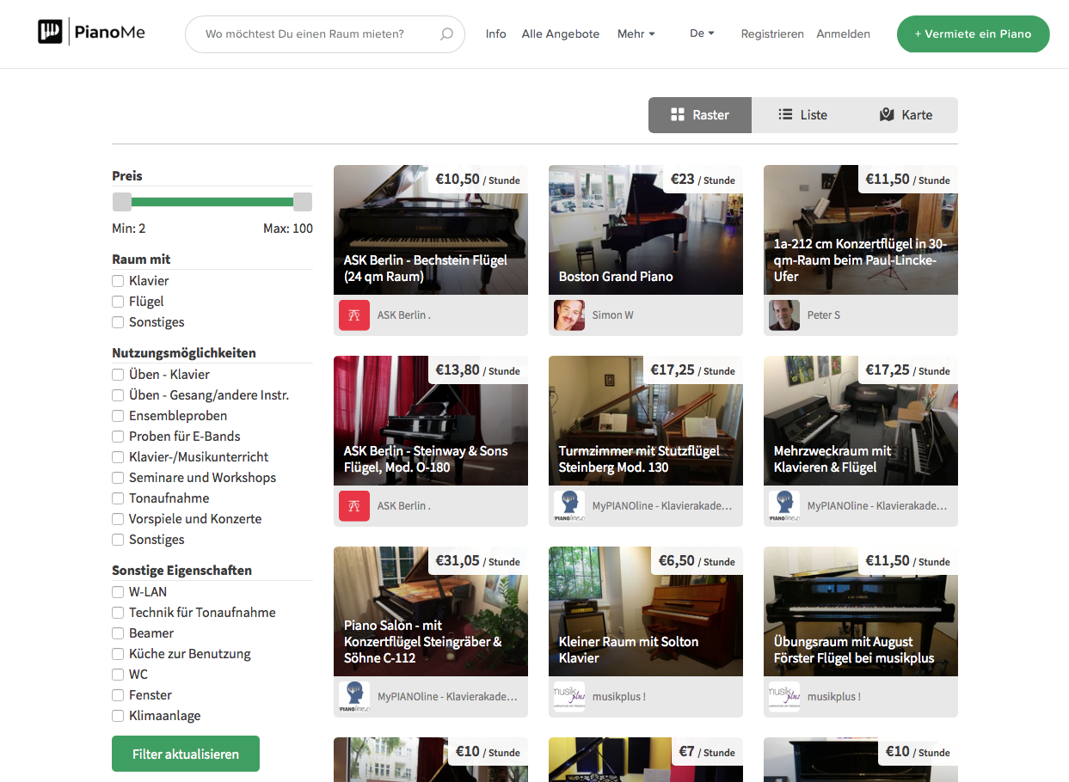The image size is (1069, 782).
Task: Click the Simon W owner name
Action: coord(613,315)
